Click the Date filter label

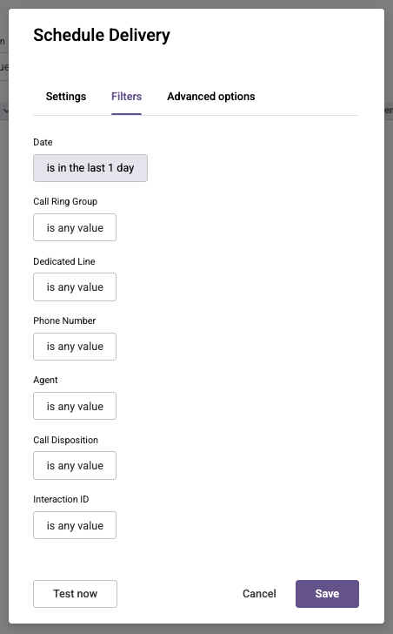[43, 142]
